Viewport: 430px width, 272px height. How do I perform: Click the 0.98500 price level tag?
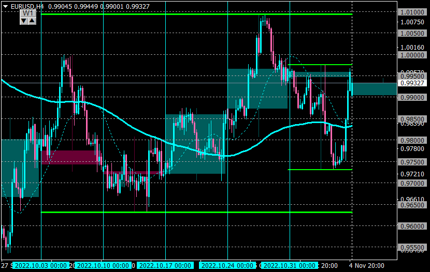click(412, 119)
